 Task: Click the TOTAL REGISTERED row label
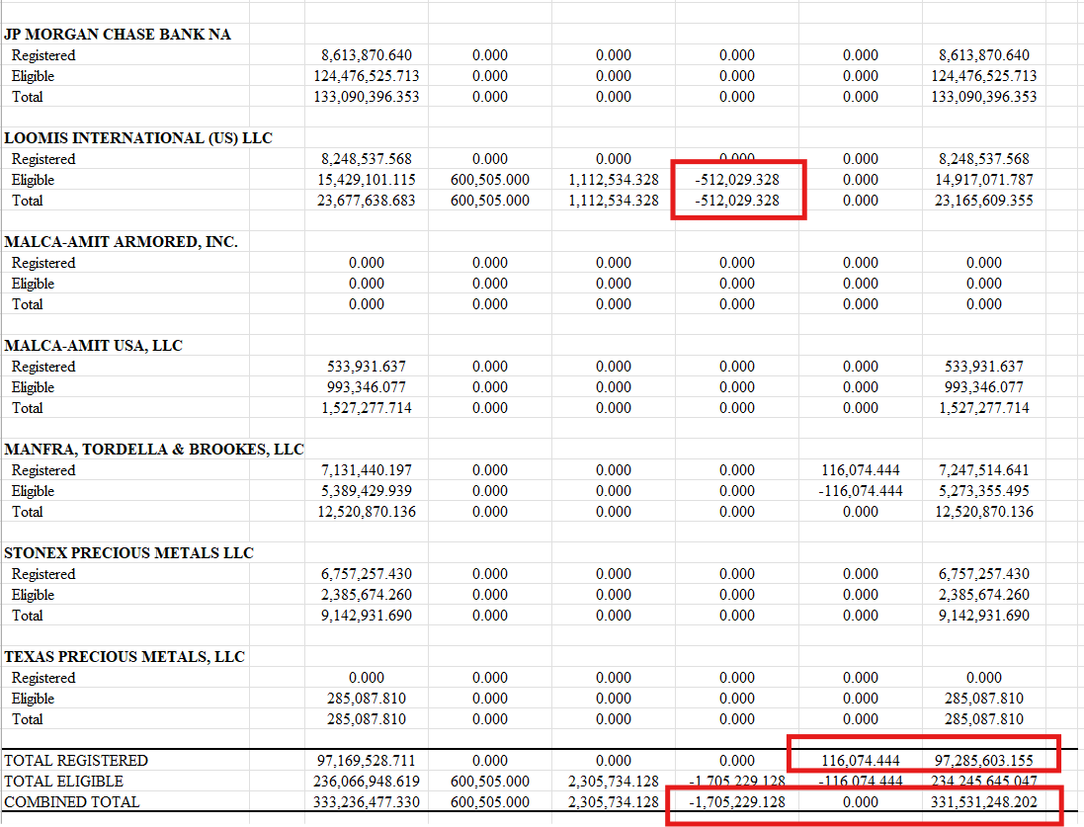coord(76,761)
